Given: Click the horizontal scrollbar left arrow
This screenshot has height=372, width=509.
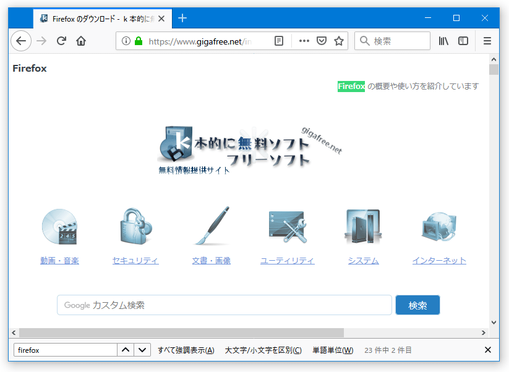Looking at the screenshot, I should pos(14,332).
